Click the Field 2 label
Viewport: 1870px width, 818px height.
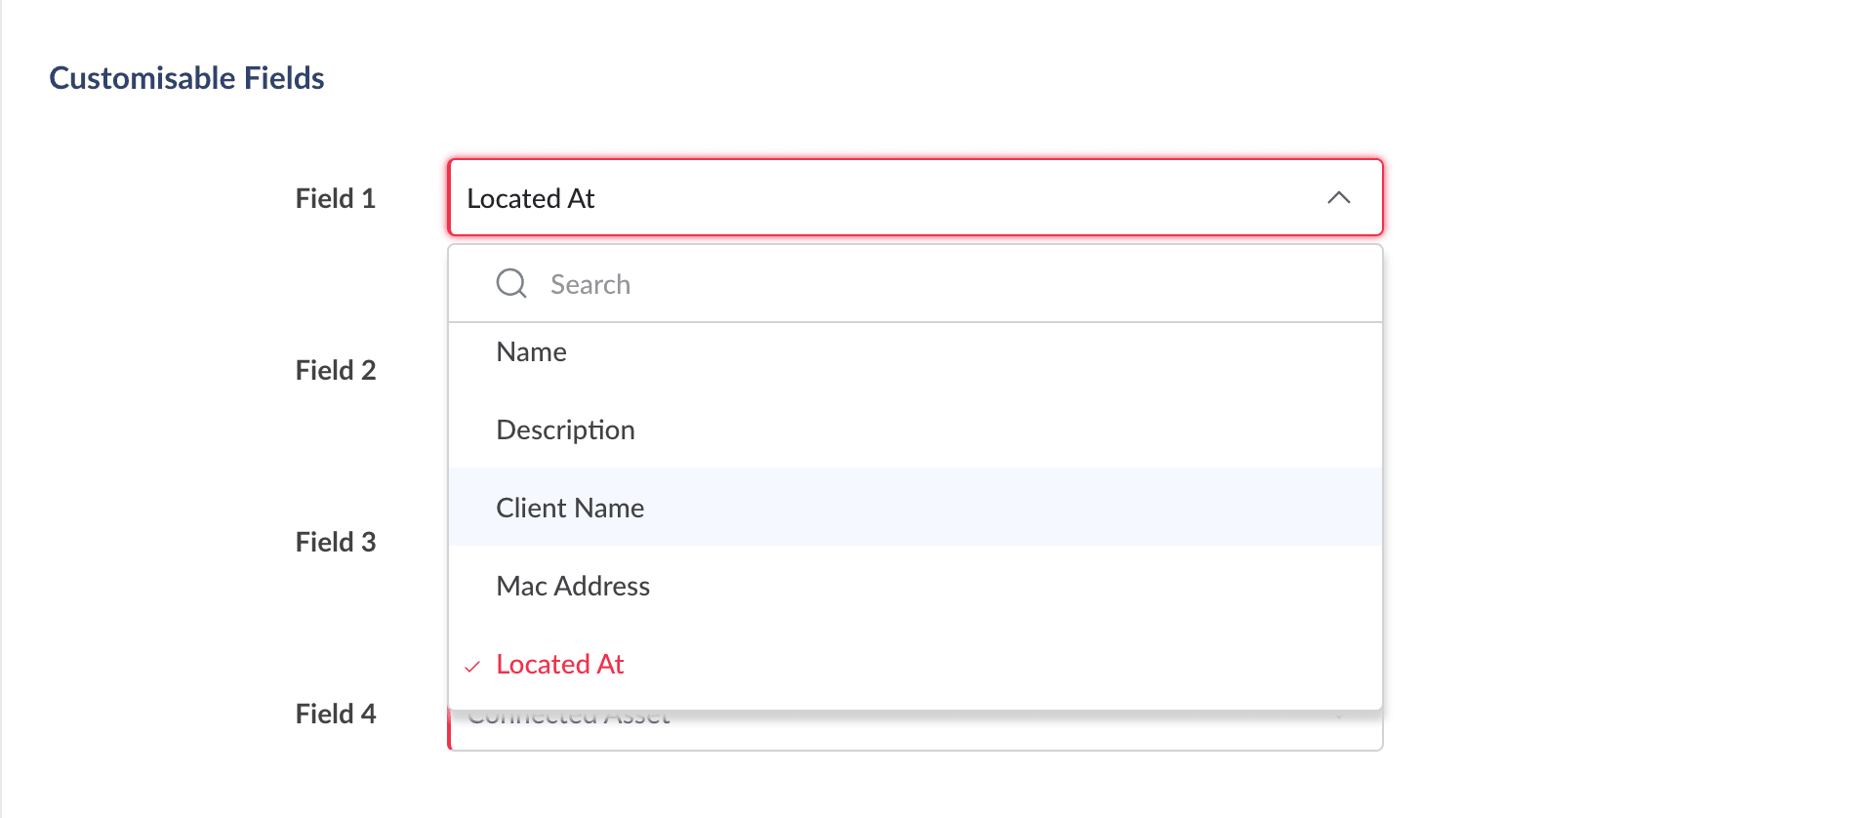coord(335,371)
